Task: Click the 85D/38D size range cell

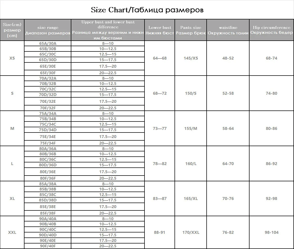Action: click(48, 200)
